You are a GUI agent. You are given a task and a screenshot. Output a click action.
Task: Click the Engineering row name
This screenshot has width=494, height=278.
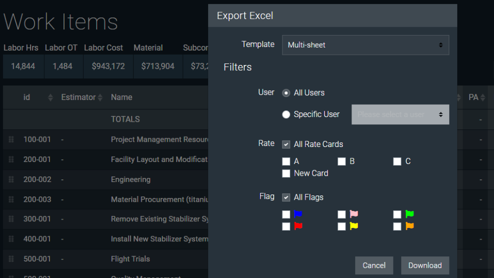131,179
